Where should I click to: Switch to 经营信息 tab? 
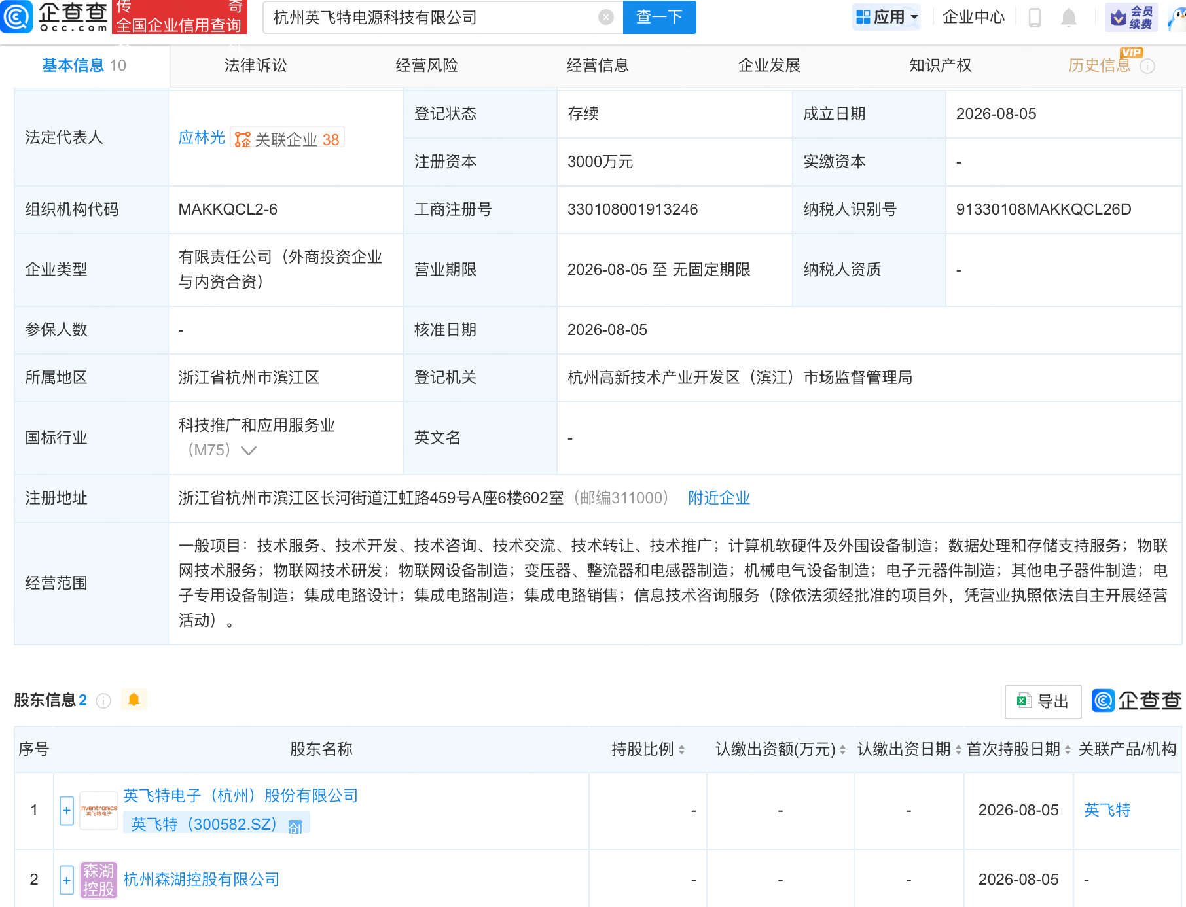coord(598,65)
